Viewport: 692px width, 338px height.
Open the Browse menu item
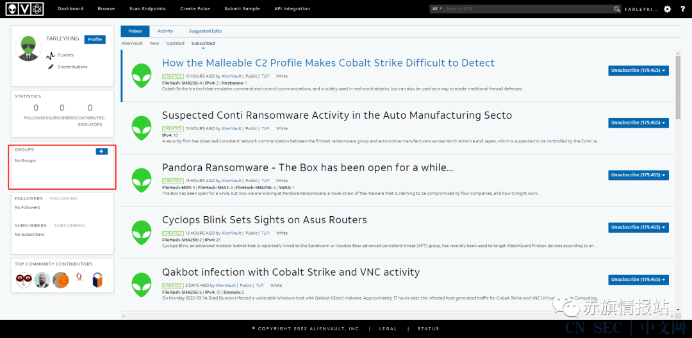(x=106, y=9)
